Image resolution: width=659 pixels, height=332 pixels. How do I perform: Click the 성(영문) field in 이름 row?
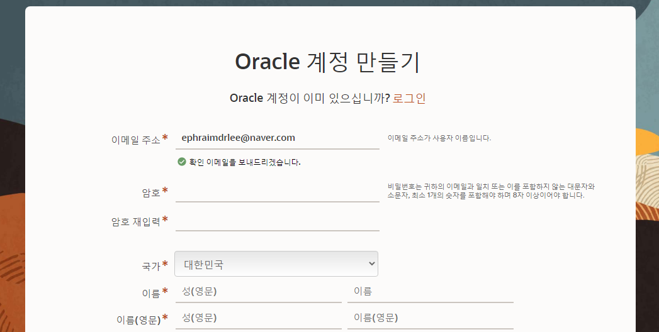[x=259, y=292]
